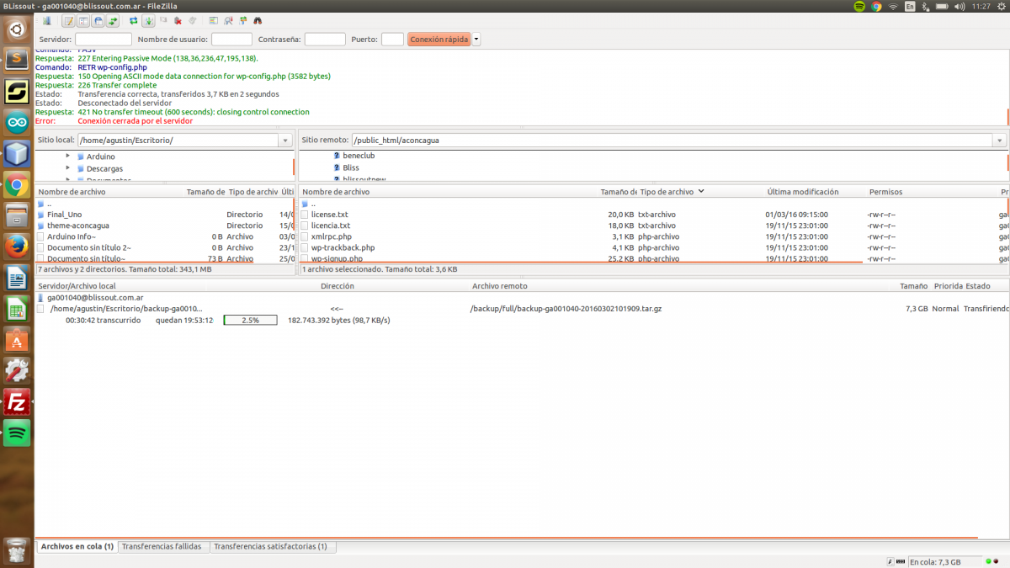The width and height of the screenshot is (1010, 568).
Task: Click the 2.5% transfer progress bar
Action: tap(250, 321)
